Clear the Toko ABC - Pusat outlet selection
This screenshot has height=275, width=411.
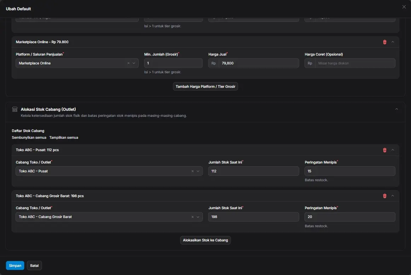click(192, 171)
